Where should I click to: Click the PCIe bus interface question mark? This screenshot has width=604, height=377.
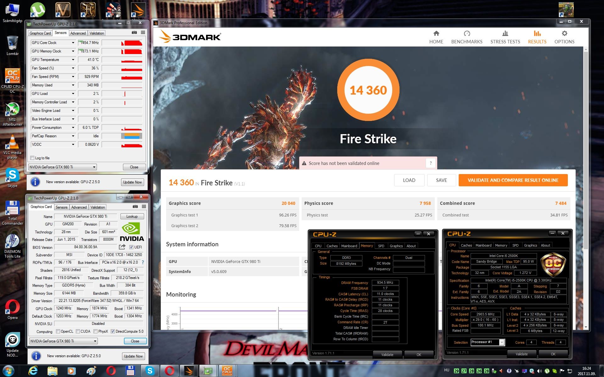pyautogui.click(x=143, y=262)
